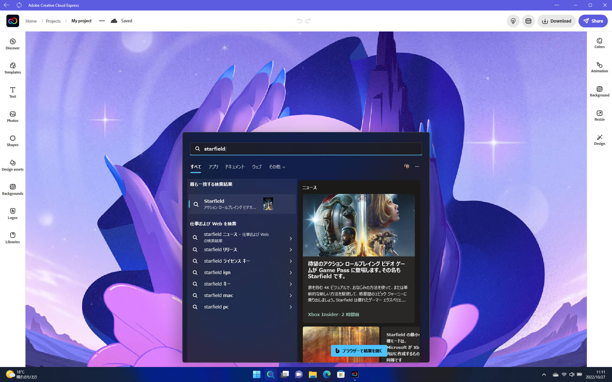Image resolution: width=612 pixels, height=382 pixels.
Task: Click the lightbulb tips icon
Action: [x=513, y=21]
